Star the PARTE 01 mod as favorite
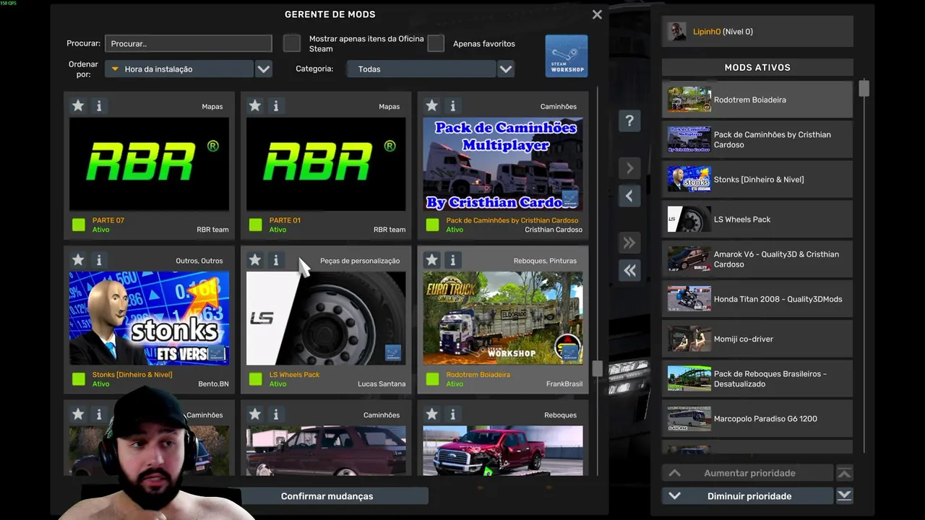Screen dimensions: 925x520 [x=254, y=106]
